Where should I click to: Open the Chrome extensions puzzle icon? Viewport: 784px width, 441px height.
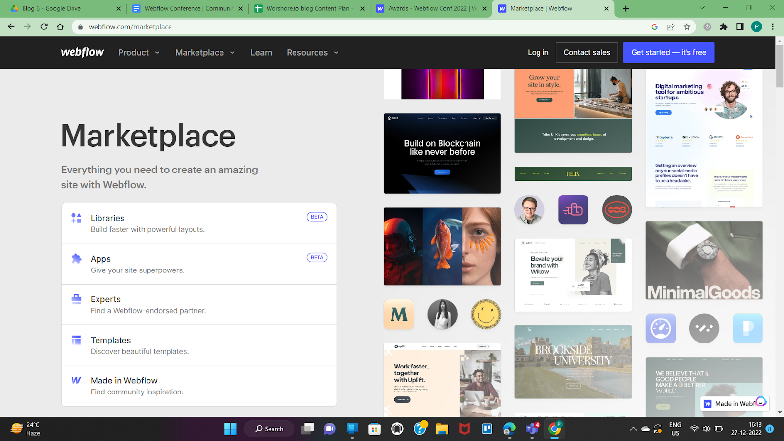(x=724, y=27)
